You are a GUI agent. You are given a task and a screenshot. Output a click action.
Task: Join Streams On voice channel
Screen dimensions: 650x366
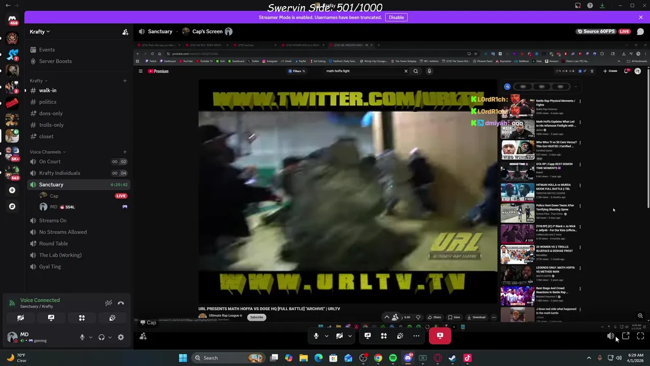pyautogui.click(x=79, y=221)
